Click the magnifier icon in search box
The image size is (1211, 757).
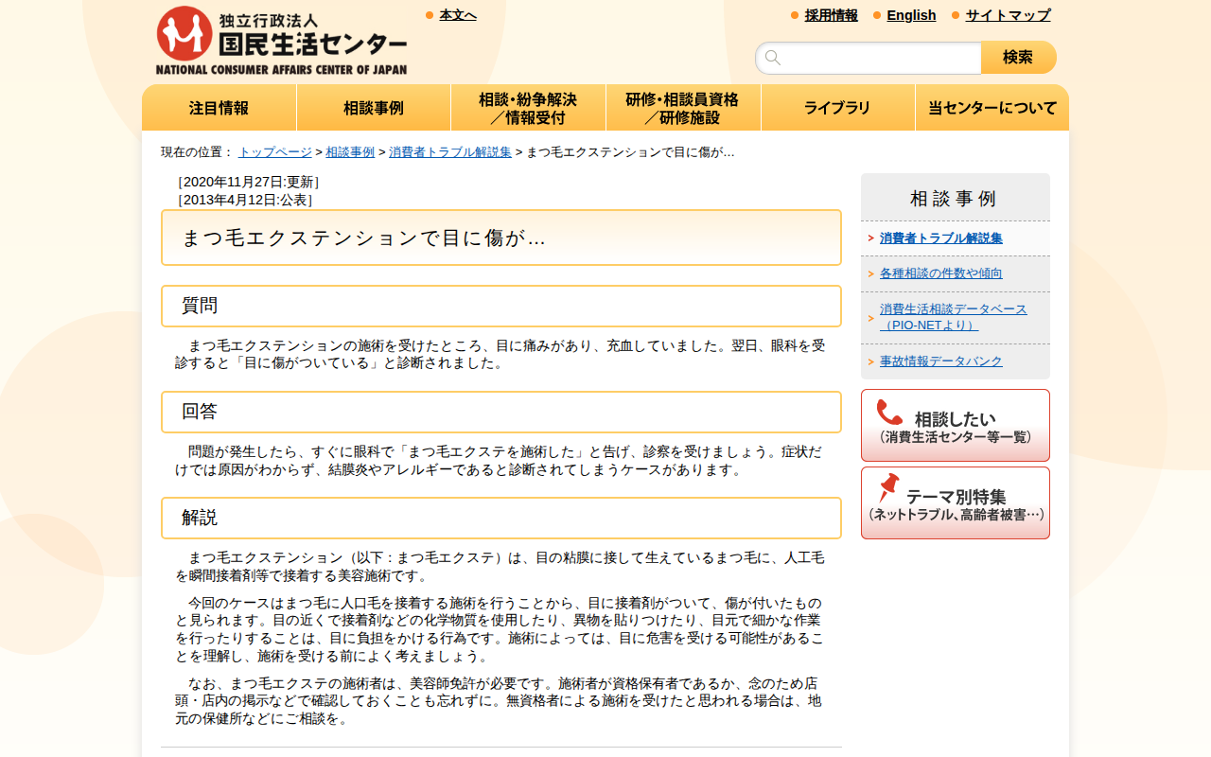pyautogui.click(x=773, y=58)
